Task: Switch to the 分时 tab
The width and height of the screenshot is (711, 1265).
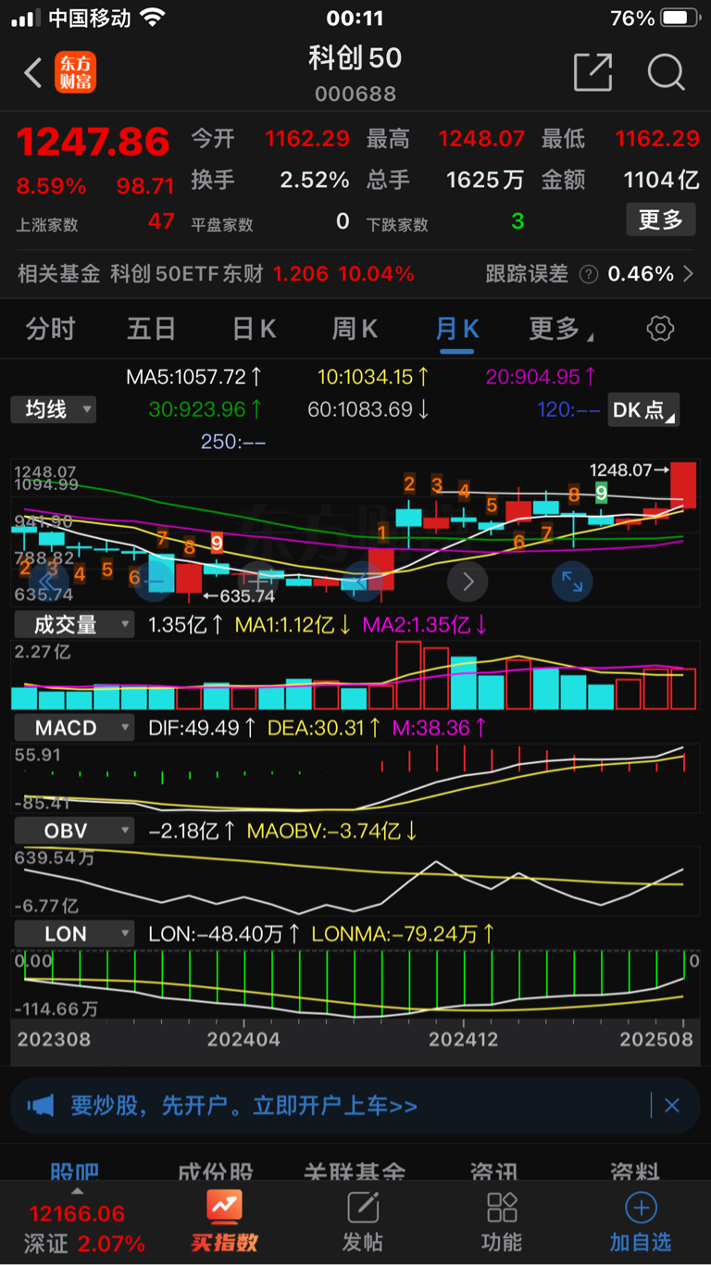Action: 50,329
